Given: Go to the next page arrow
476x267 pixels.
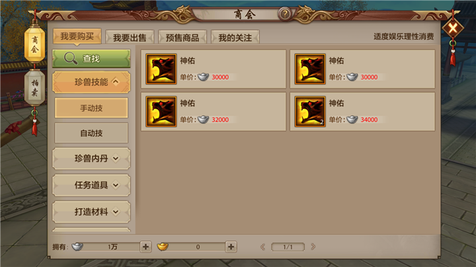Looking at the screenshot, I should [313, 247].
